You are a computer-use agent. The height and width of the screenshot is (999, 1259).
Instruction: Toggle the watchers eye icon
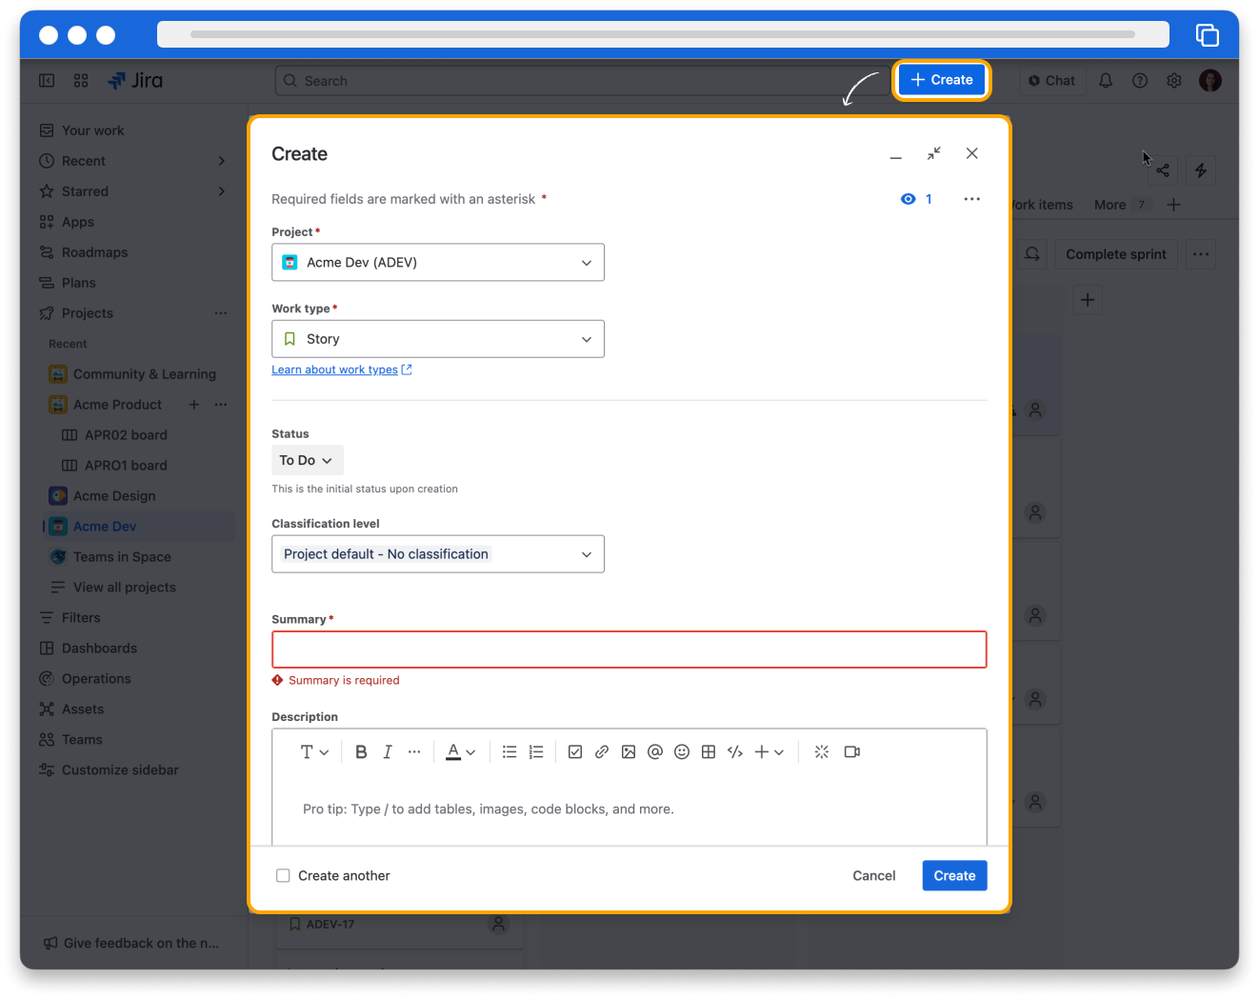pyautogui.click(x=909, y=199)
